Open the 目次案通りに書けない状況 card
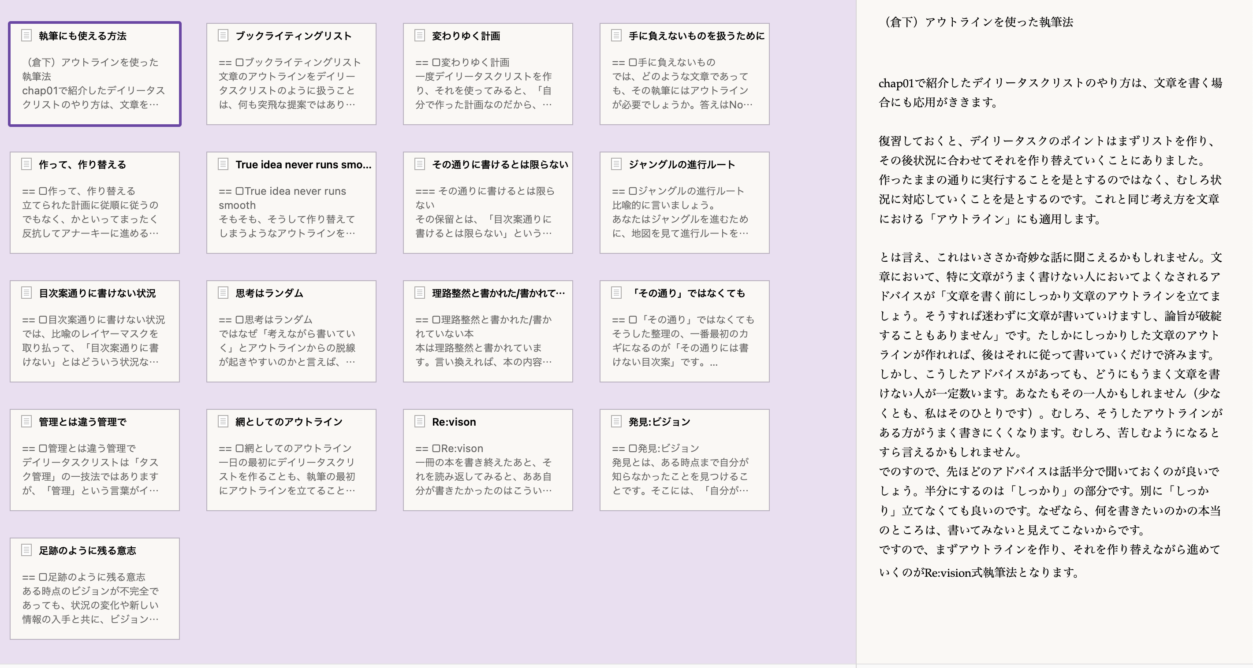The image size is (1253, 668). click(94, 331)
